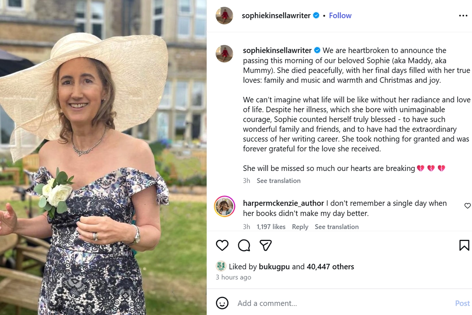Screen dimensions: 472x315
Task: Open sophiekinsellawriter's profile picture in the header
Action: (224, 16)
